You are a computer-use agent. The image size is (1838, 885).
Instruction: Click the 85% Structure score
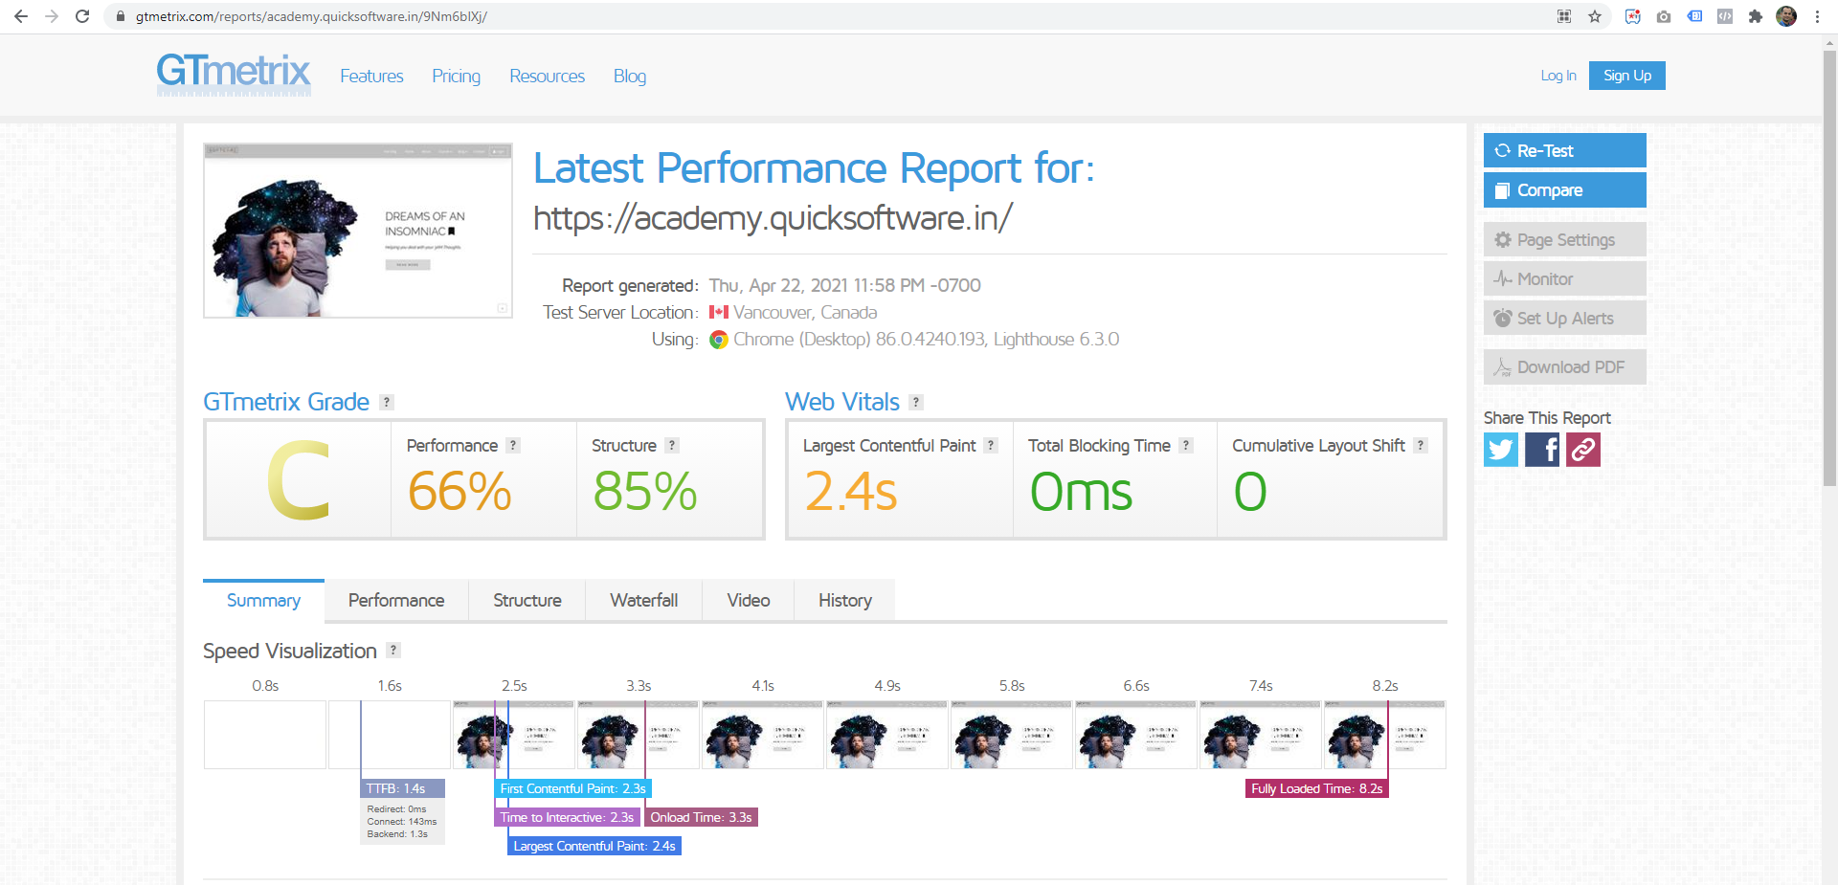[645, 492]
